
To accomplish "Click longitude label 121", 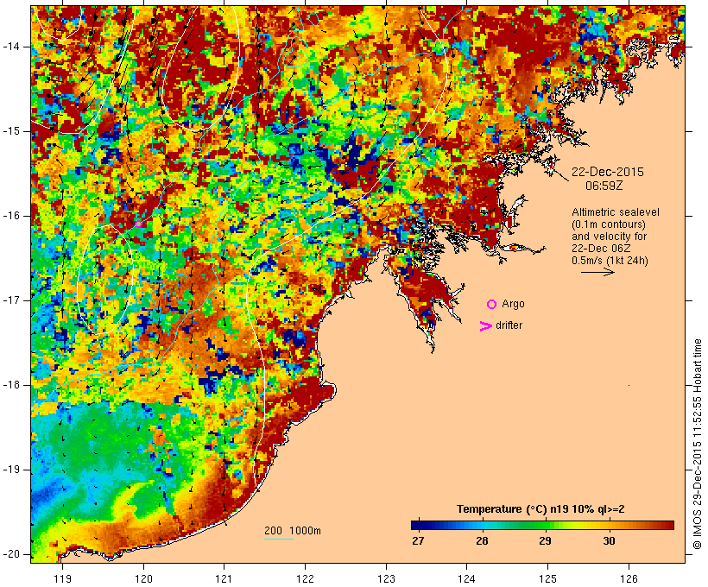I will pos(224,578).
